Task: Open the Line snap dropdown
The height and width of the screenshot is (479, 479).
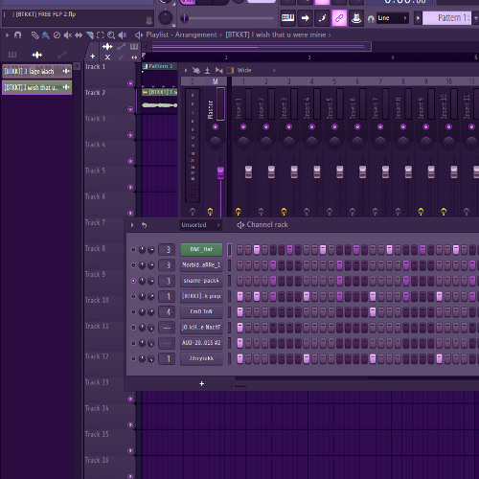Action: click(393, 18)
